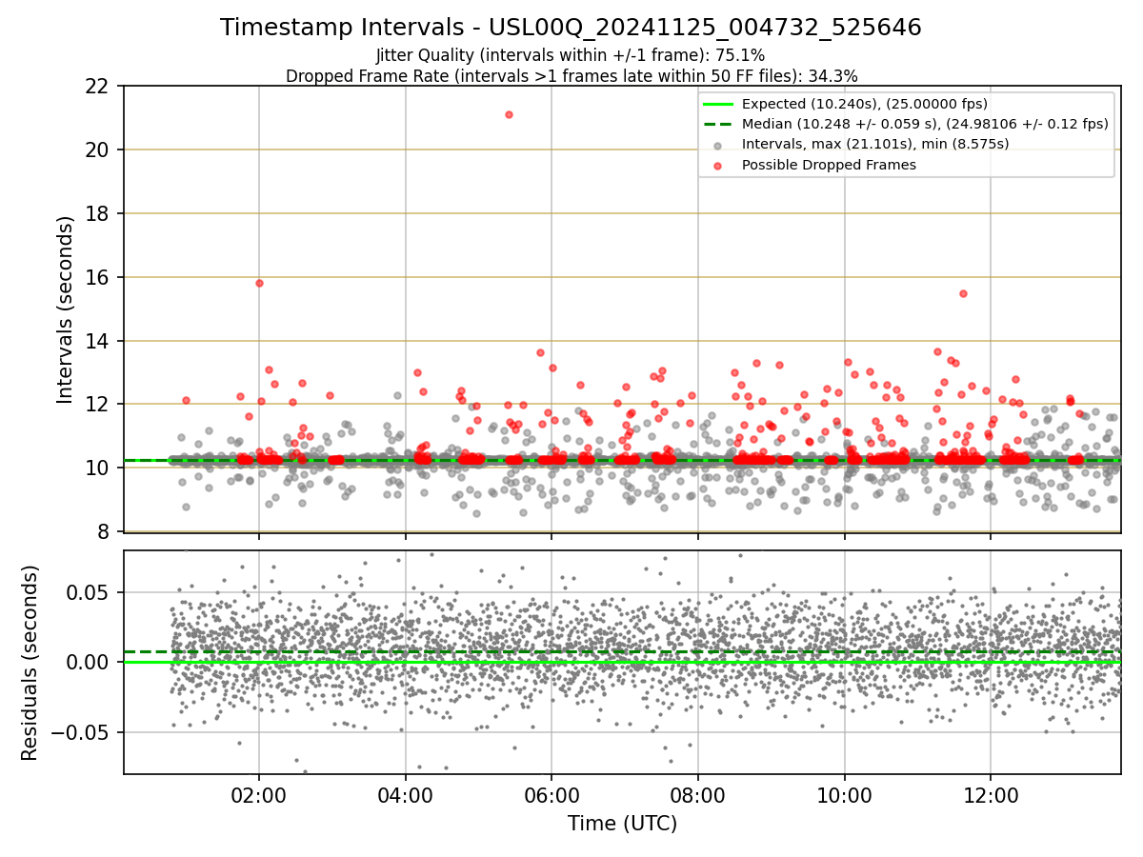Viewport: 1143px width, 857px height.
Task: Click the 22 tick on the intervals axis
Action: point(96,86)
